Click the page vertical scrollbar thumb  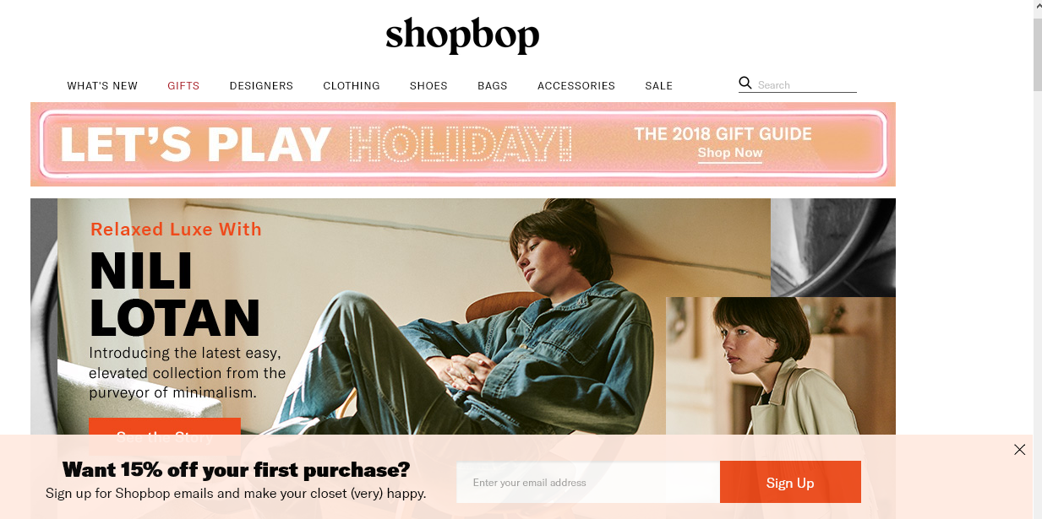[x=1038, y=53]
